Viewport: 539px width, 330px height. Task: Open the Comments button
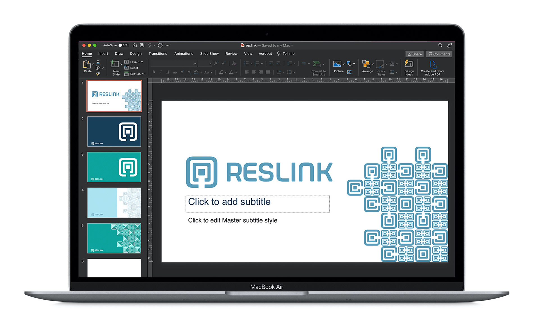pyautogui.click(x=439, y=54)
